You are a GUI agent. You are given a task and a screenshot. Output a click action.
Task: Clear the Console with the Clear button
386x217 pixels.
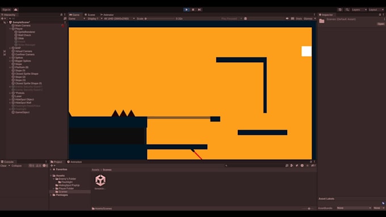[x=3, y=165]
